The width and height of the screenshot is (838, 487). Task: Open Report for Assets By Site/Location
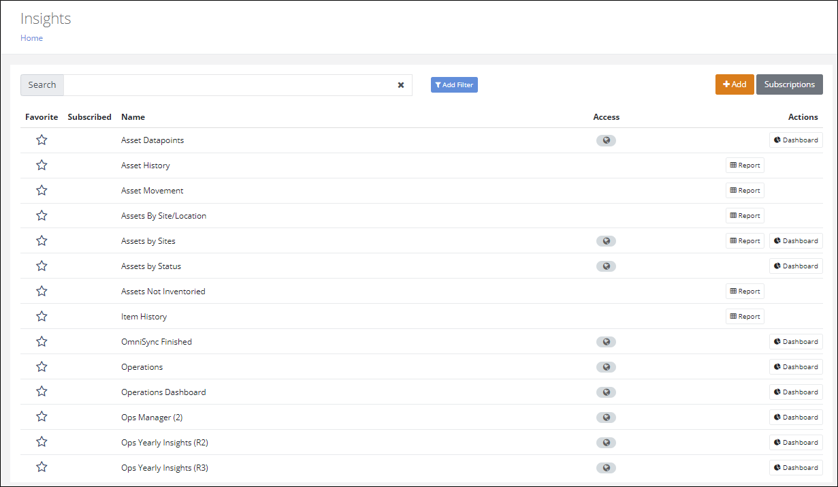(745, 216)
